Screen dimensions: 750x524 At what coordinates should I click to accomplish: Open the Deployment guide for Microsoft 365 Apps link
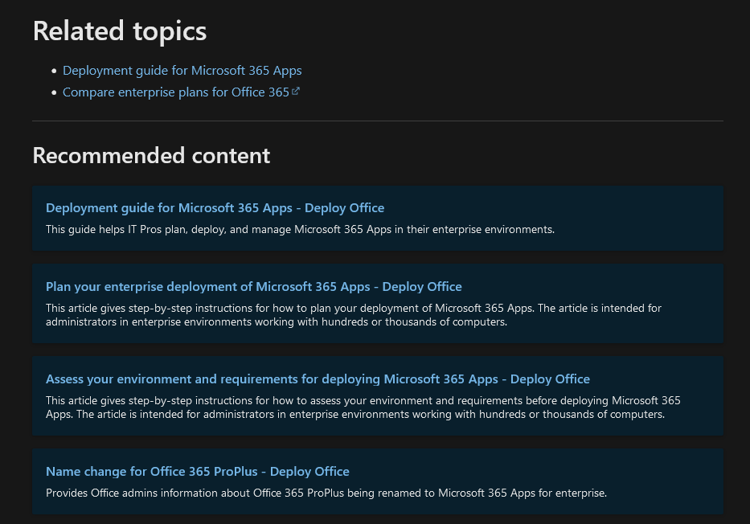tap(182, 70)
